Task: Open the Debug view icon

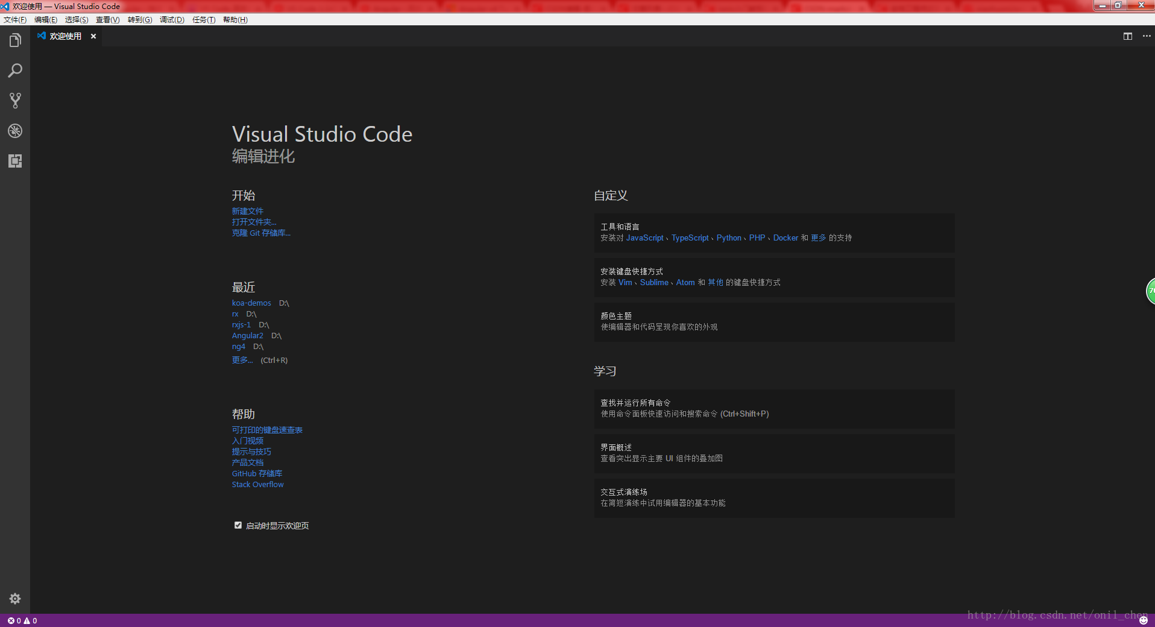Action: (15, 131)
